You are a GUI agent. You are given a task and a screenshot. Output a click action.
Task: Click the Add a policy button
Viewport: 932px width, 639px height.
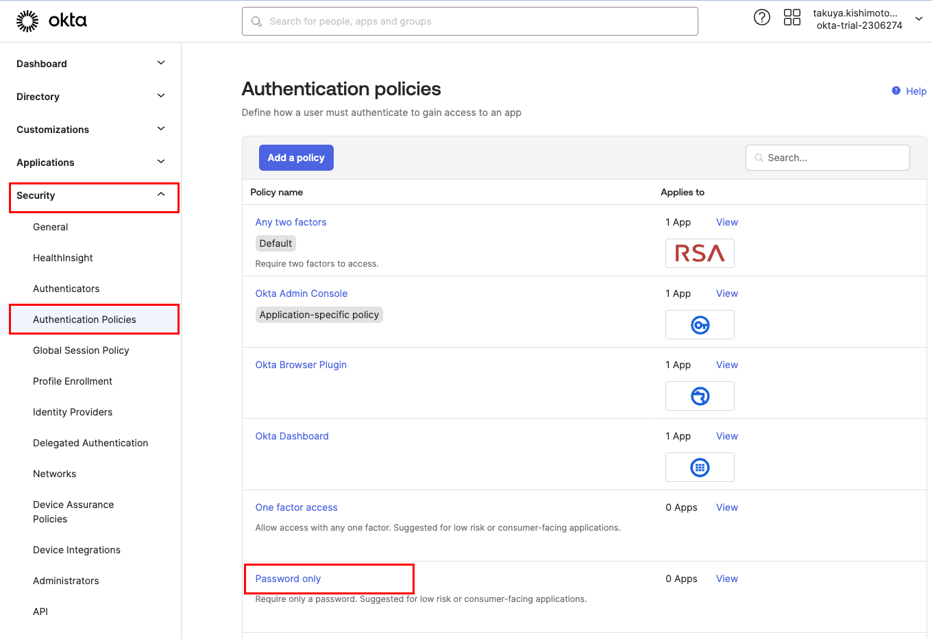pyautogui.click(x=296, y=158)
